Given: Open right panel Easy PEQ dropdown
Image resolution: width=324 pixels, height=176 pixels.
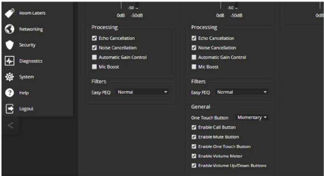Looking at the screenshot, I should point(241,92).
